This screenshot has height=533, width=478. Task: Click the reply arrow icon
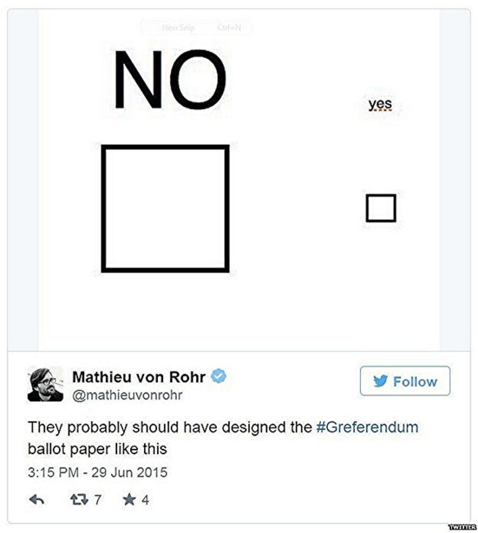coord(37,500)
